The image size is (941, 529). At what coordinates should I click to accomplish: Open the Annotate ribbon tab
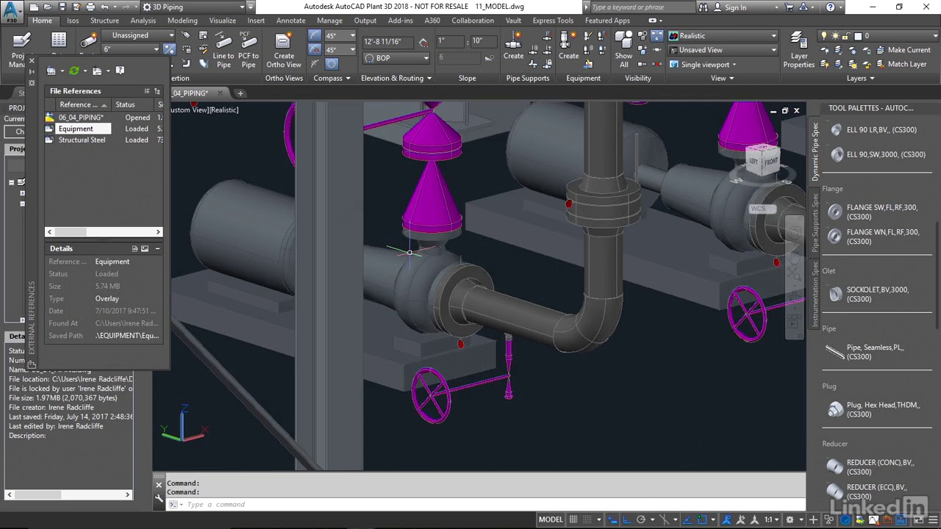point(290,21)
